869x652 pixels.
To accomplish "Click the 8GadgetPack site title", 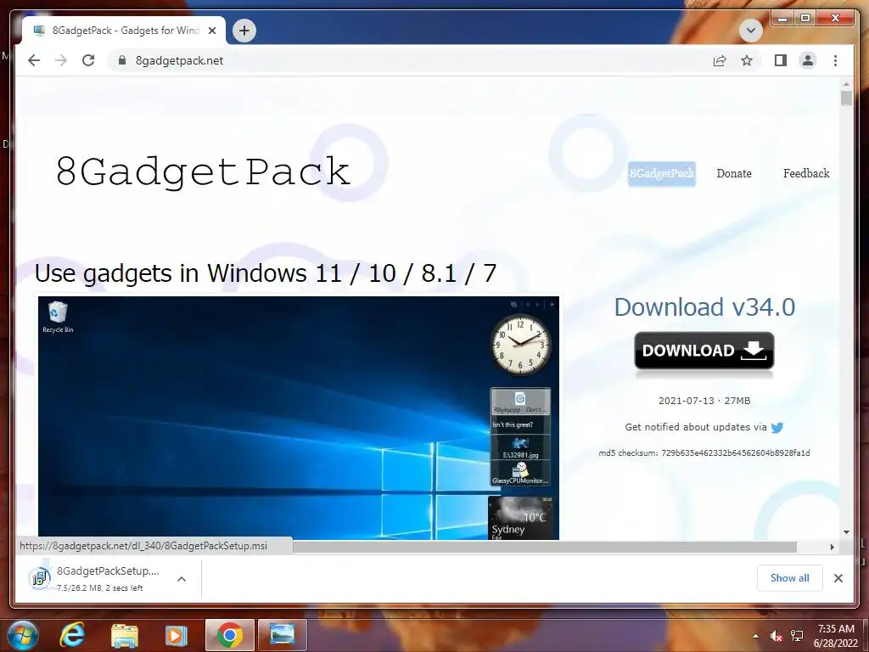I will click(x=203, y=171).
